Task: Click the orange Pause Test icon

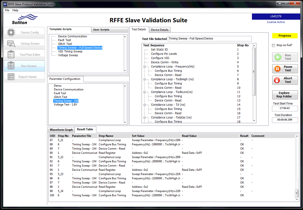Action: [x=278, y=68]
